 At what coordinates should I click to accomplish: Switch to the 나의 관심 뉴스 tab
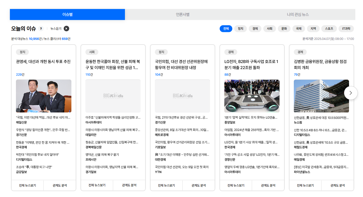[x=298, y=15]
